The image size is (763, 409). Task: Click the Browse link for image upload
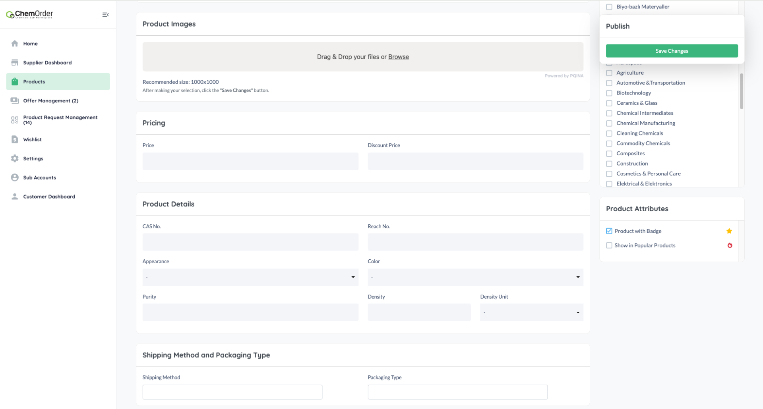[398, 57]
